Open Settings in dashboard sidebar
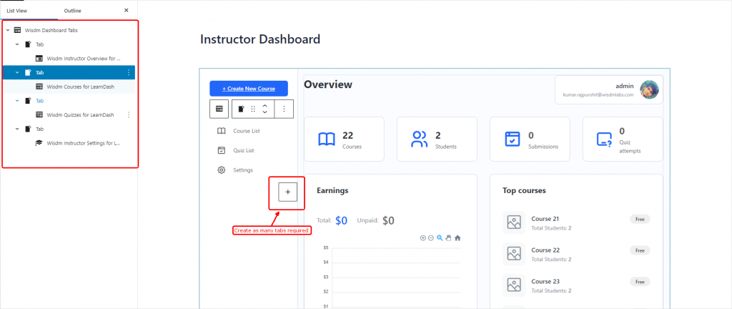Viewport: 732px width, 309px height. [x=243, y=170]
